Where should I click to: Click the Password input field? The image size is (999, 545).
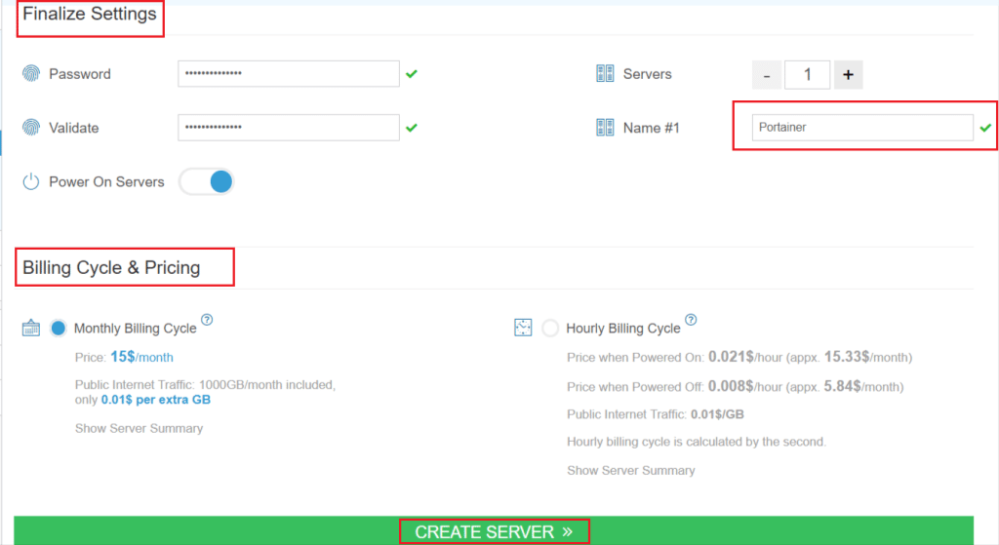pyautogui.click(x=289, y=74)
